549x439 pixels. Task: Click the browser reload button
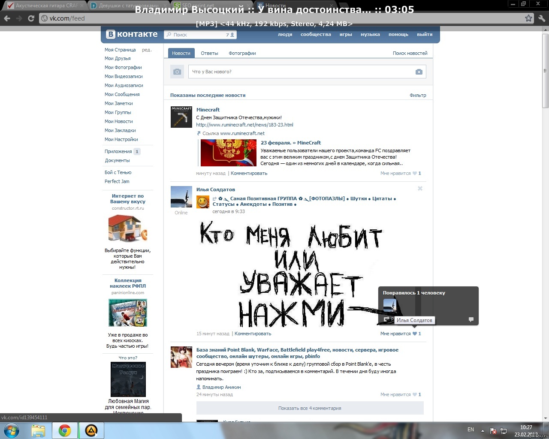coord(31,18)
